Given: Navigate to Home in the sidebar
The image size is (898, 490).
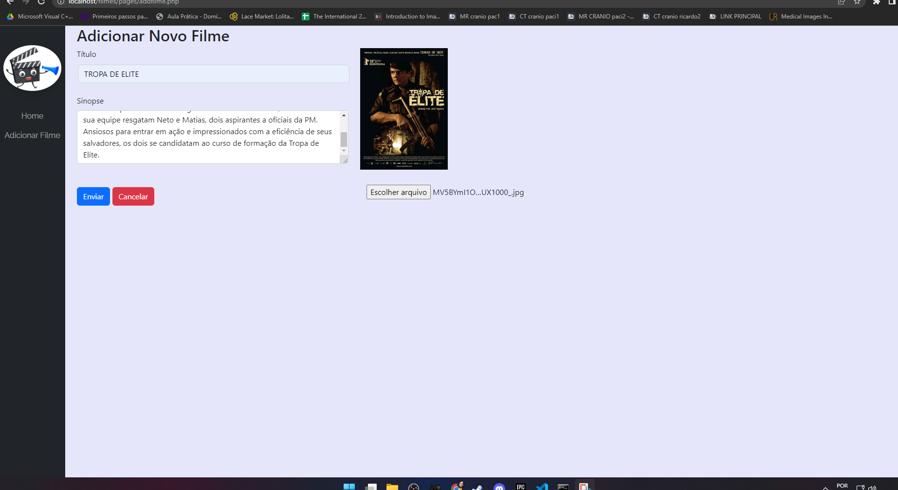Looking at the screenshot, I should [32, 116].
